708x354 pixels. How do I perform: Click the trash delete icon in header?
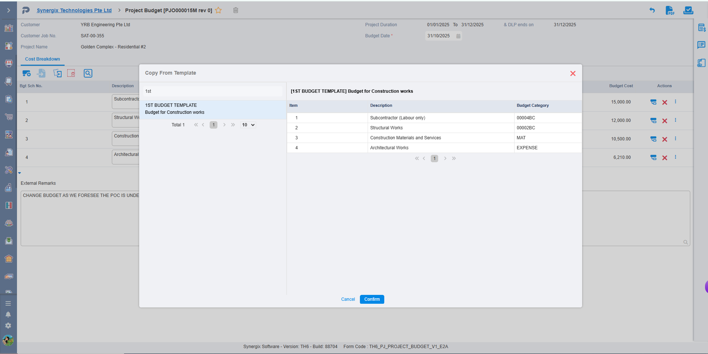pos(236,10)
